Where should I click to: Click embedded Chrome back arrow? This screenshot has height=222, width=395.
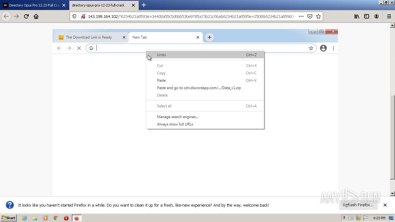(x=59, y=48)
